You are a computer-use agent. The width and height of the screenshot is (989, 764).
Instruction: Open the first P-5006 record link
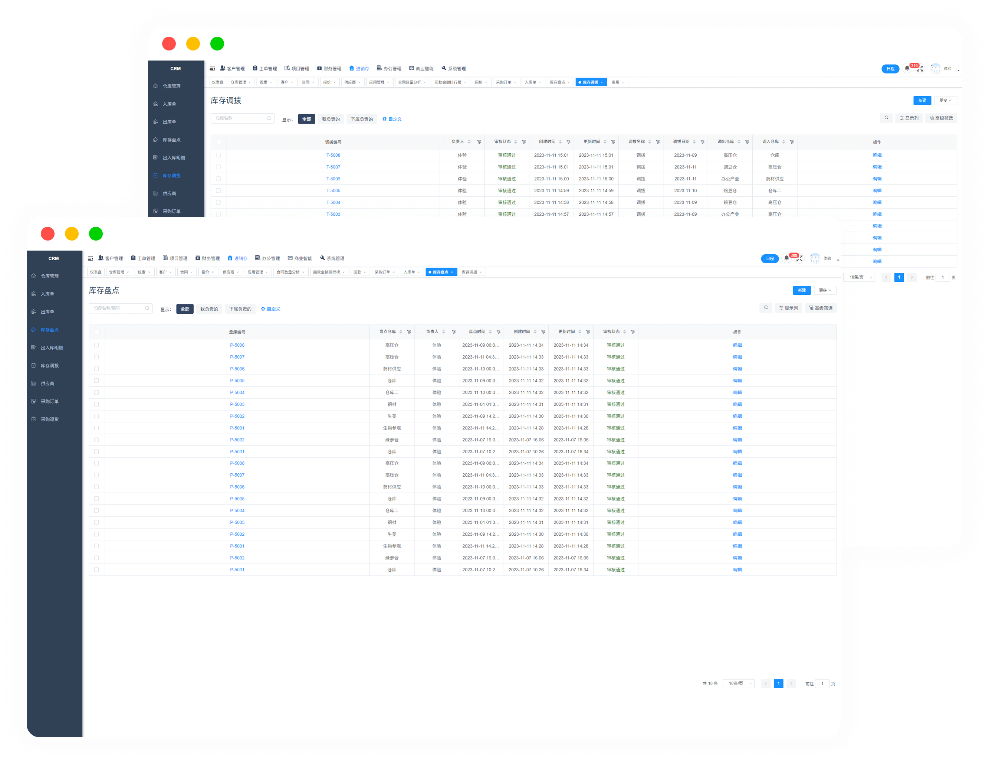pyautogui.click(x=237, y=369)
